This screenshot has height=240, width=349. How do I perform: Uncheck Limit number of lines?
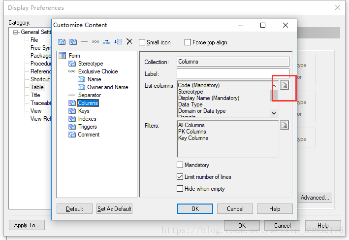[x=180, y=177]
